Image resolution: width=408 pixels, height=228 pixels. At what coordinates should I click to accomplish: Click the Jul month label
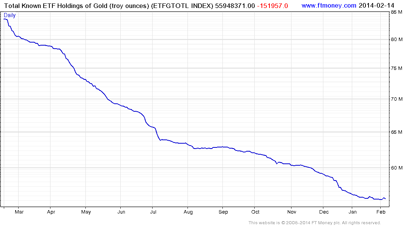click(153, 212)
